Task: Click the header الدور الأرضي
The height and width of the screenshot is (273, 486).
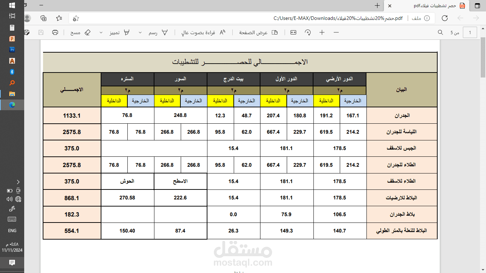Action: [x=339, y=79]
